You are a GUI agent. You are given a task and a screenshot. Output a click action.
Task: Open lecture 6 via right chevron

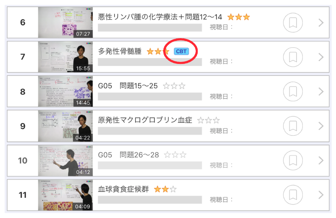pyautogui.click(x=321, y=23)
